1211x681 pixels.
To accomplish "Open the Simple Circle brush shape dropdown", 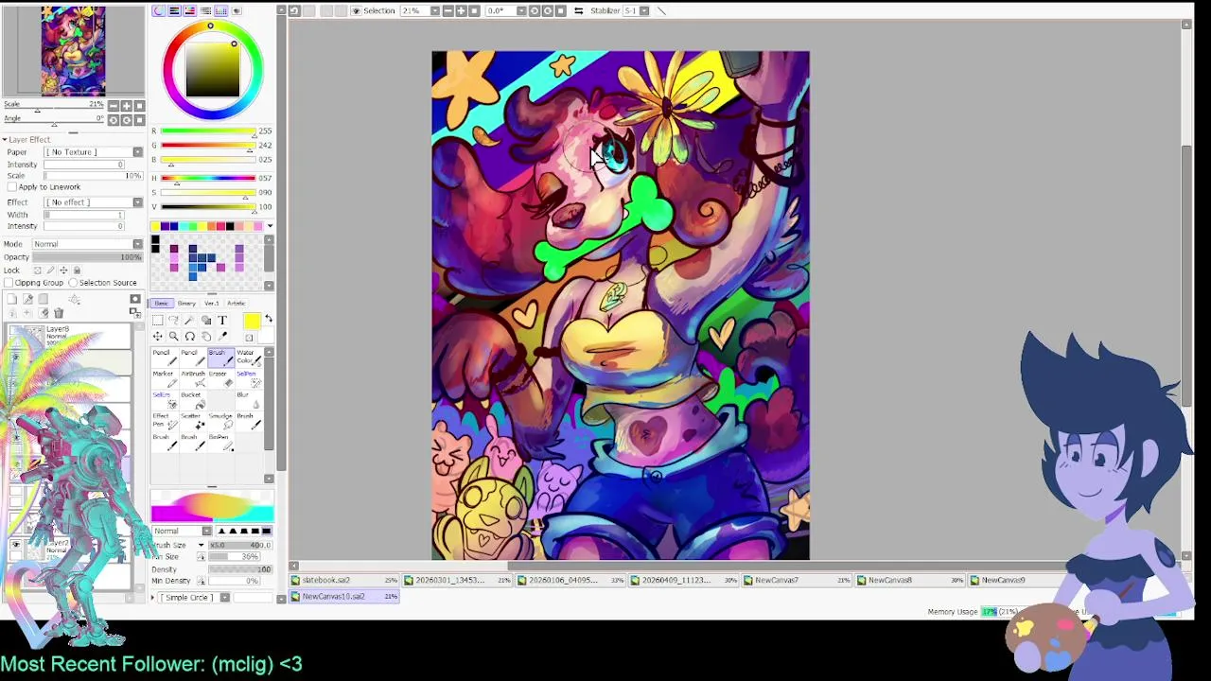I will coord(225,598).
